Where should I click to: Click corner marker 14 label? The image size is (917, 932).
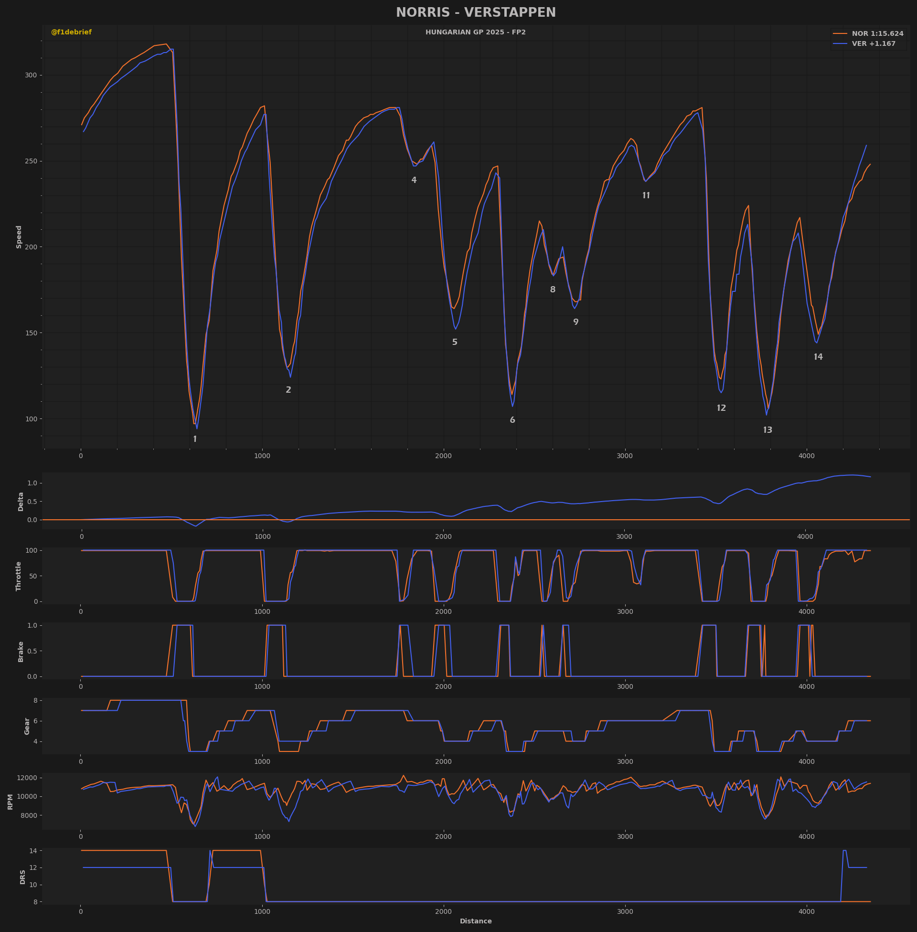click(x=818, y=357)
